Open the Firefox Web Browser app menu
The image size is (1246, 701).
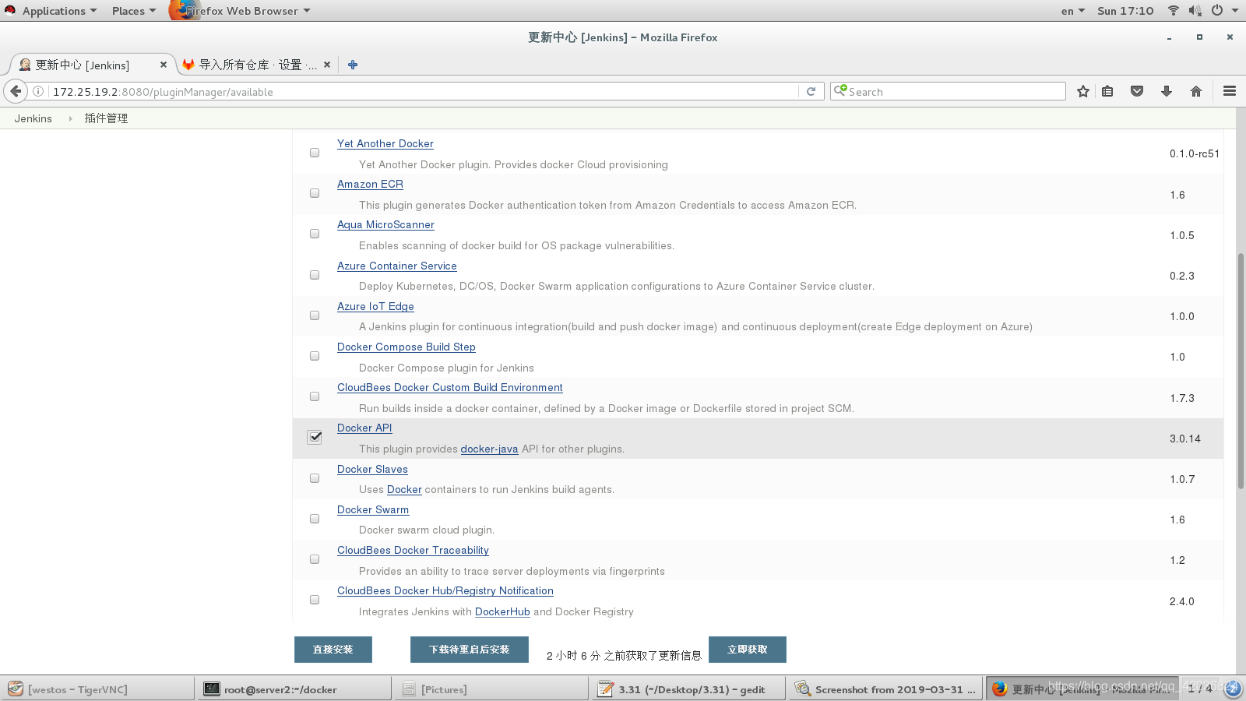point(241,11)
